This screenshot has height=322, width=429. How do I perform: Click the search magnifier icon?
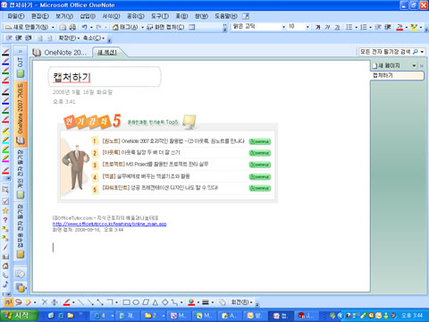tap(415, 52)
